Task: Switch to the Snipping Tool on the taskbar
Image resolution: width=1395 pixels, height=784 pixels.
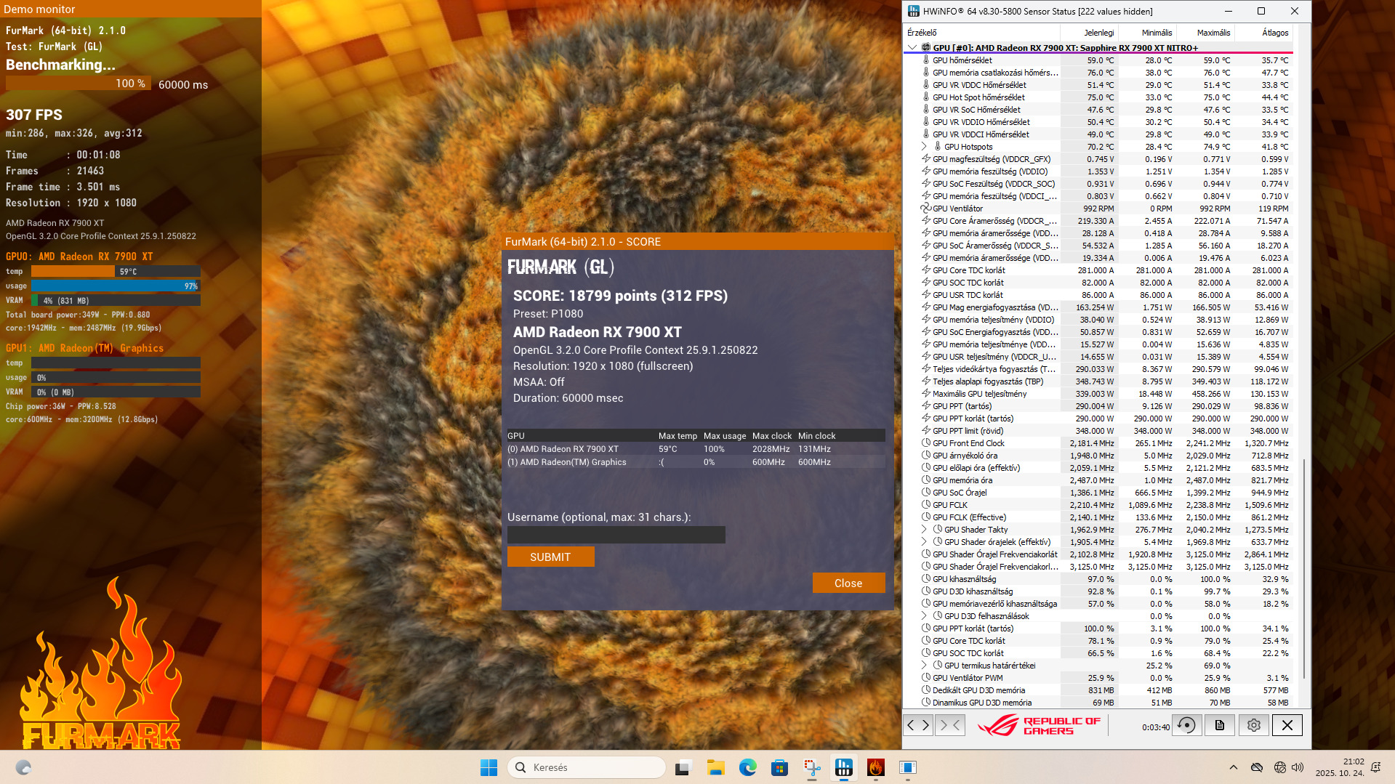Action: (x=812, y=767)
